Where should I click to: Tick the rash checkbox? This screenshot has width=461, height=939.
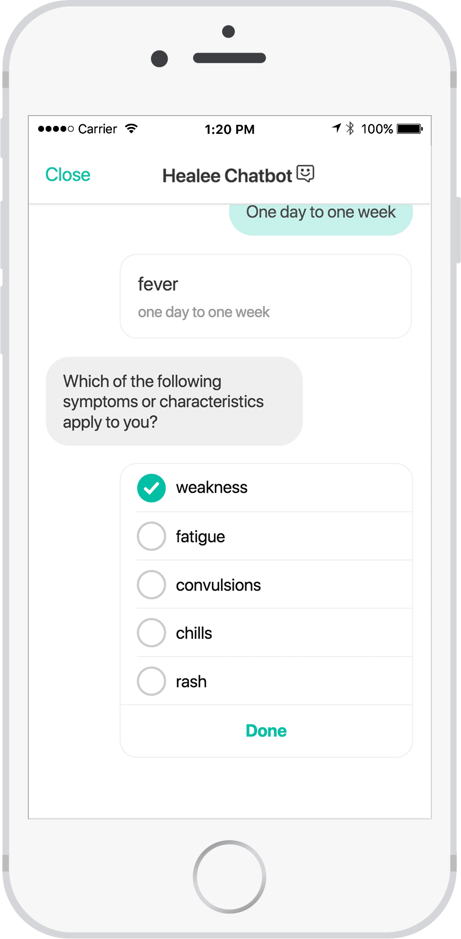click(152, 681)
